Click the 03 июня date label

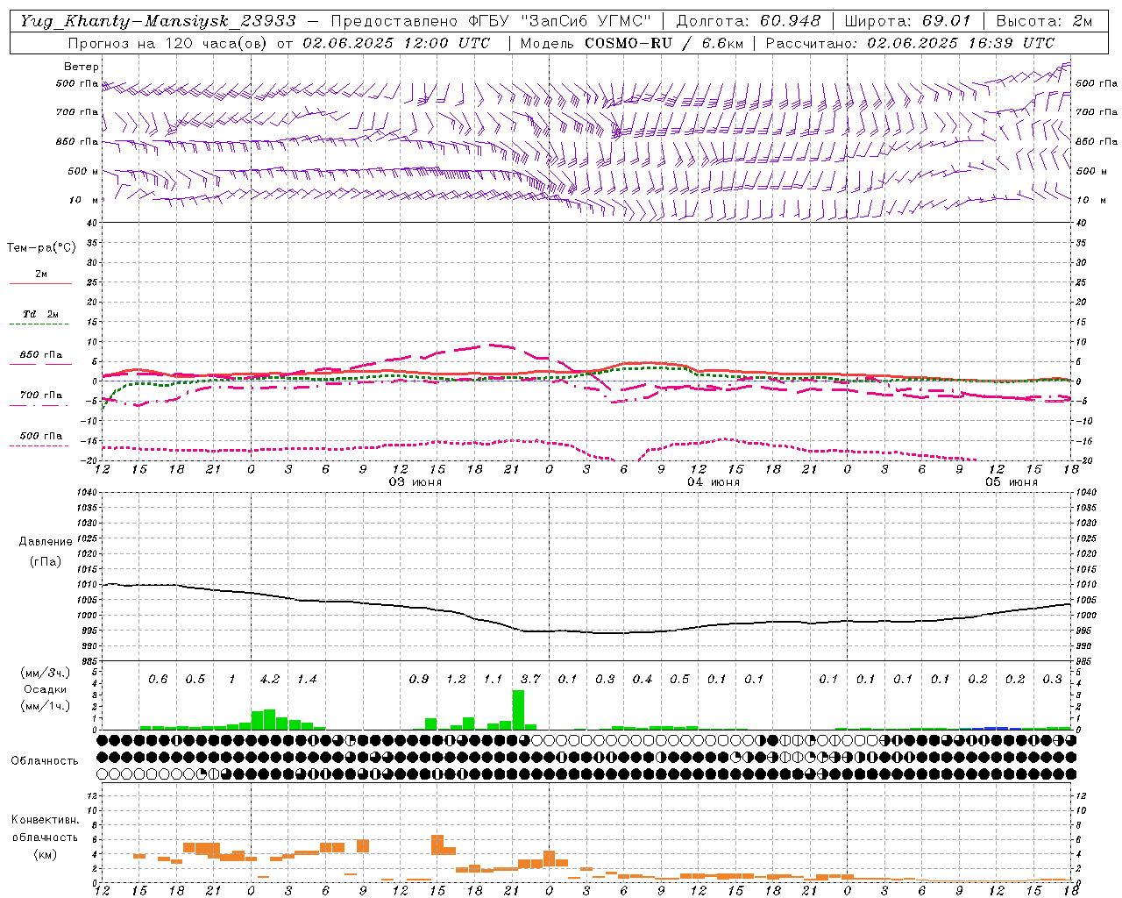click(415, 482)
